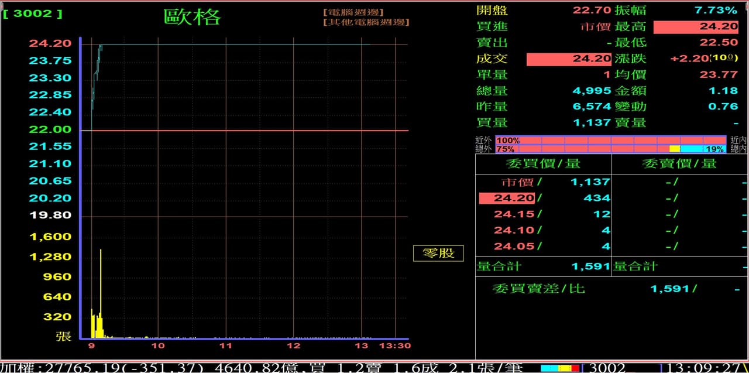Click the status bar clock 13:09:27
This screenshot has width=749, height=373.
pos(704,368)
